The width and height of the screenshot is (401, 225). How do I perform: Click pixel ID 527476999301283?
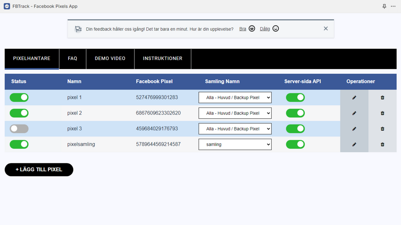[157, 97]
